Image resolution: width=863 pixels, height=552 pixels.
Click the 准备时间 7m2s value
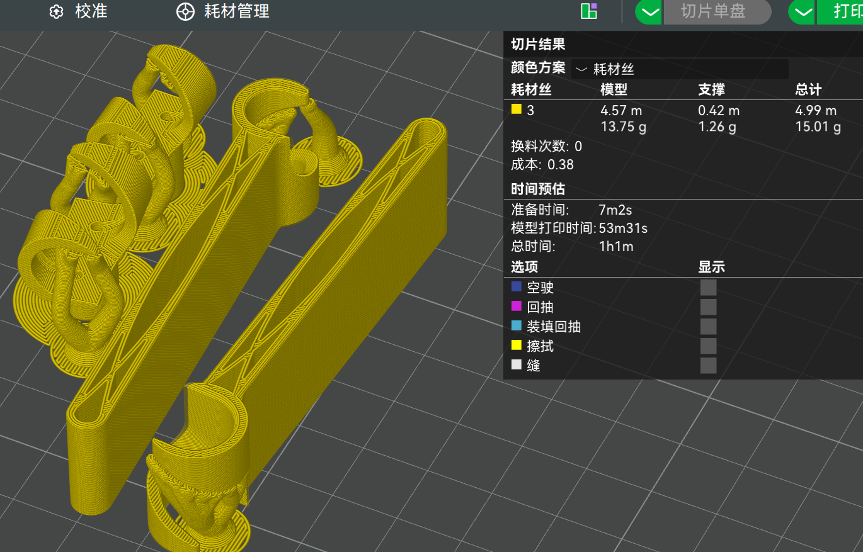[x=615, y=210]
